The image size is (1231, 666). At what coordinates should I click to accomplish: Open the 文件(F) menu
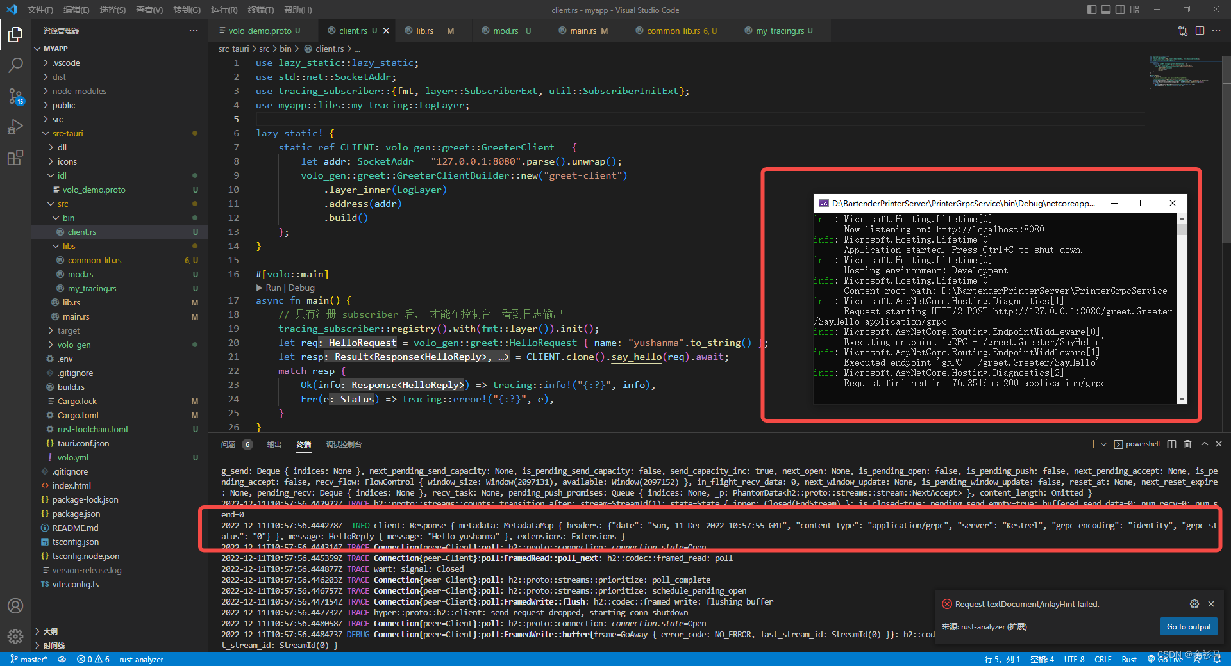tap(40, 10)
